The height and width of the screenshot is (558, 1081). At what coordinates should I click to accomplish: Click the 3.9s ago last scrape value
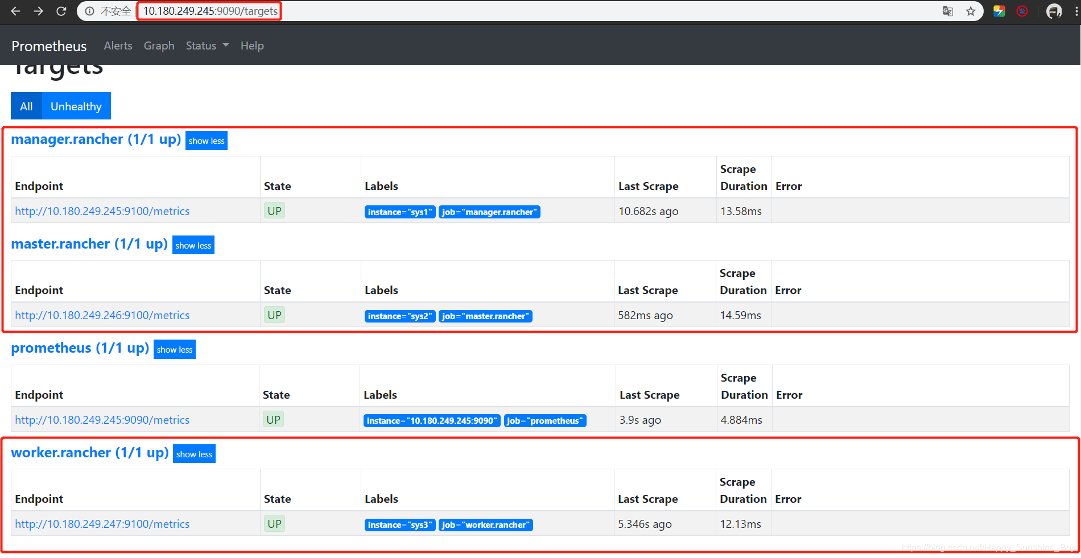coord(640,420)
